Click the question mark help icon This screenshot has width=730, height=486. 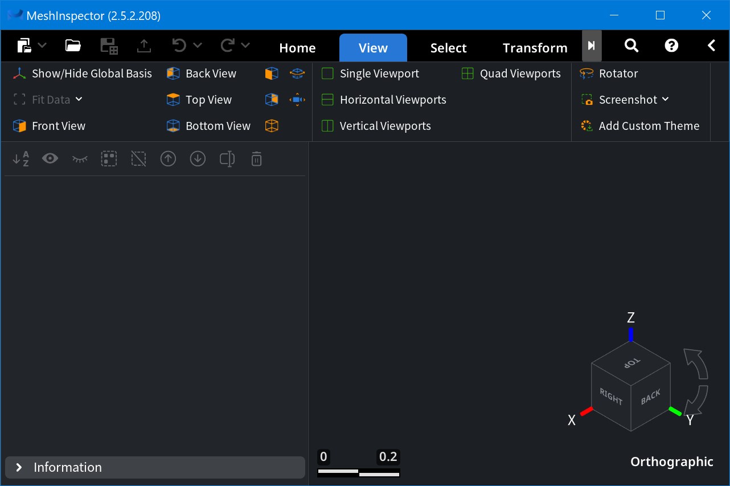point(671,46)
